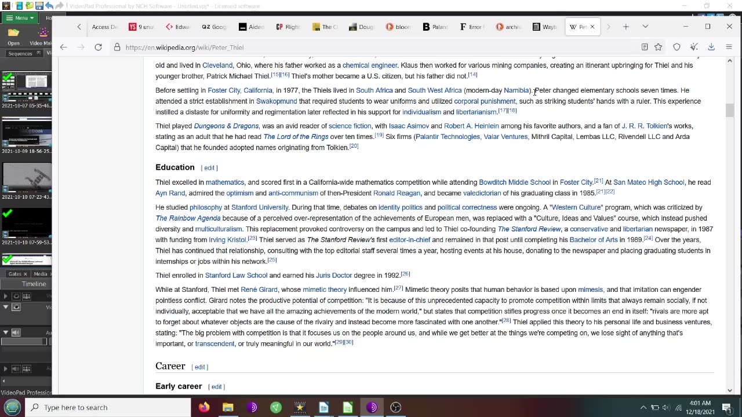Close the Peter Thiel Wikipedia tab
Screen dimensions: 742x417
click(592, 27)
